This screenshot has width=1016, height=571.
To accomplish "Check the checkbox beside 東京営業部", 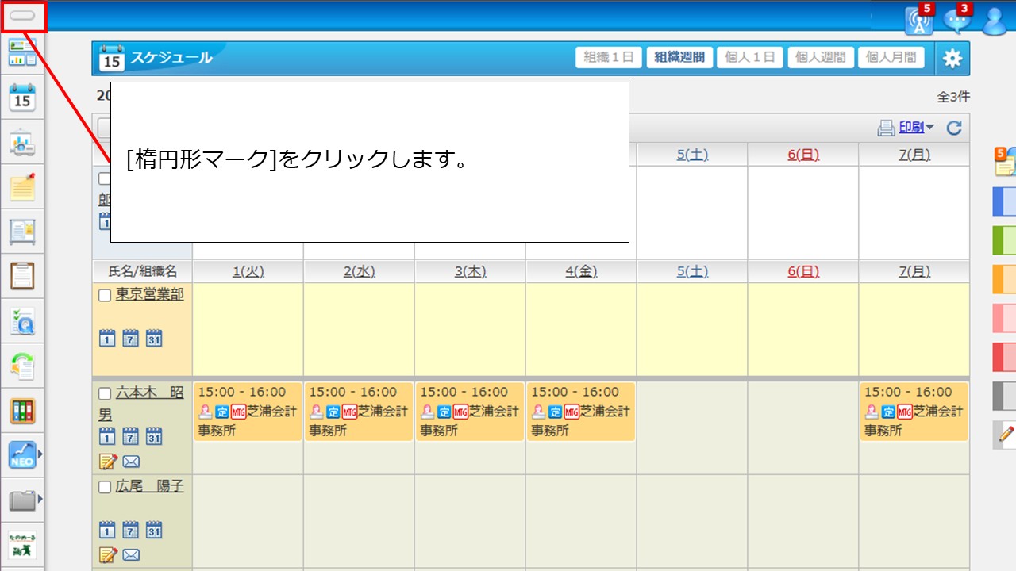I will pyautogui.click(x=104, y=295).
